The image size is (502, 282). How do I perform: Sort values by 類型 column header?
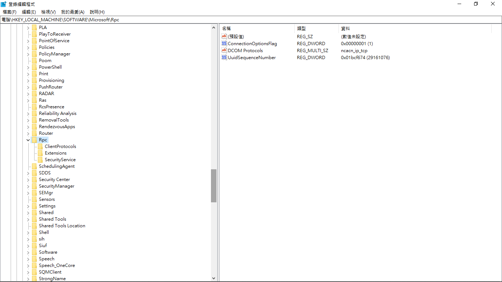[x=316, y=28]
